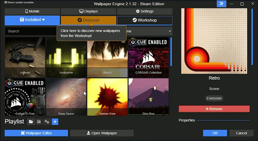
Task: Open the Settings tab with gear icon
Action: click(144, 11)
